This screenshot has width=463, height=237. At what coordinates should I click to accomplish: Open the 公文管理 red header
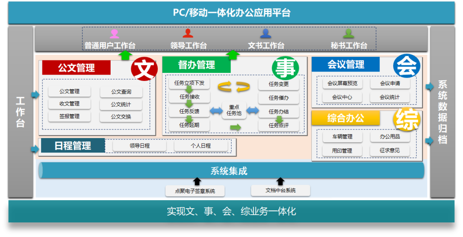click(x=76, y=68)
